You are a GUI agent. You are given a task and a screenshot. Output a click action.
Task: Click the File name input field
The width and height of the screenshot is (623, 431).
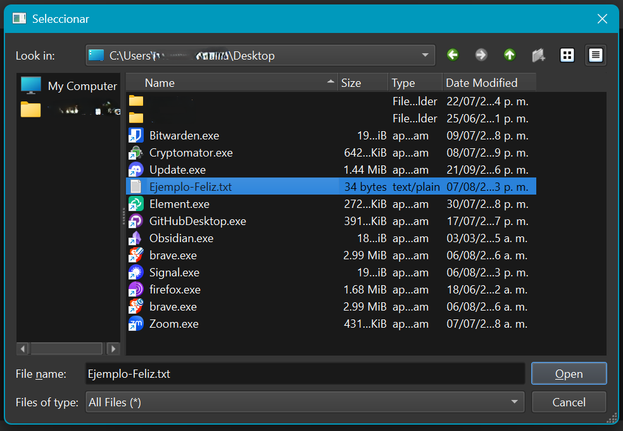[305, 374]
